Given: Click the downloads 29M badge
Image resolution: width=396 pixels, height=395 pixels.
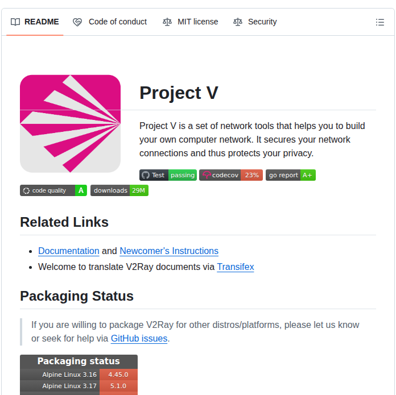Looking at the screenshot, I should 119,190.
